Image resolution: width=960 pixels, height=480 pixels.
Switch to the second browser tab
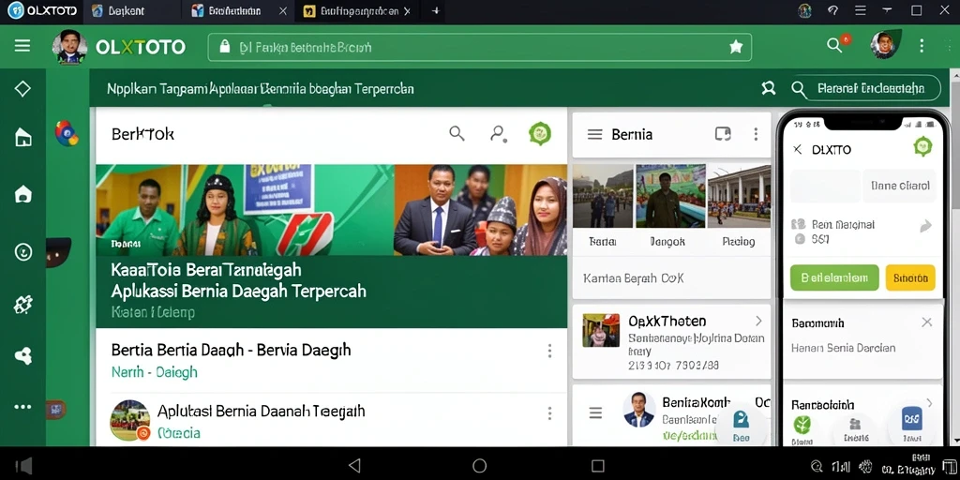point(233,11)
